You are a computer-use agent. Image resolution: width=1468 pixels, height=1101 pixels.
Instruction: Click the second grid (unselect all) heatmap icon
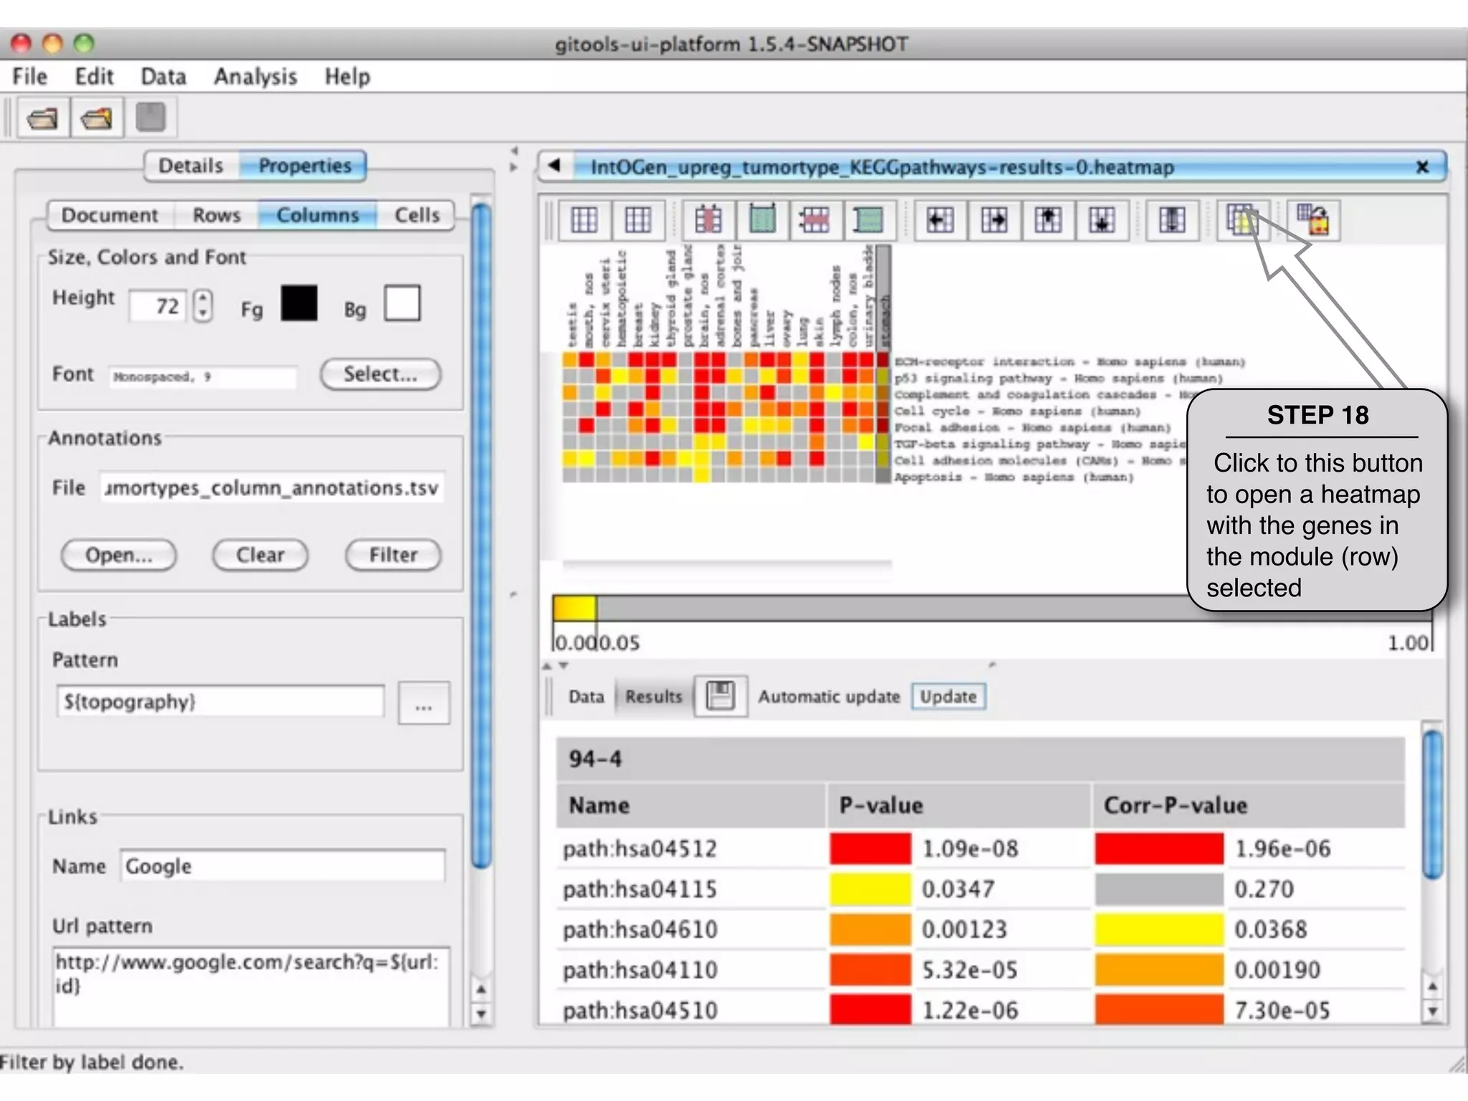pyautogui.click(x=637, y=220)
